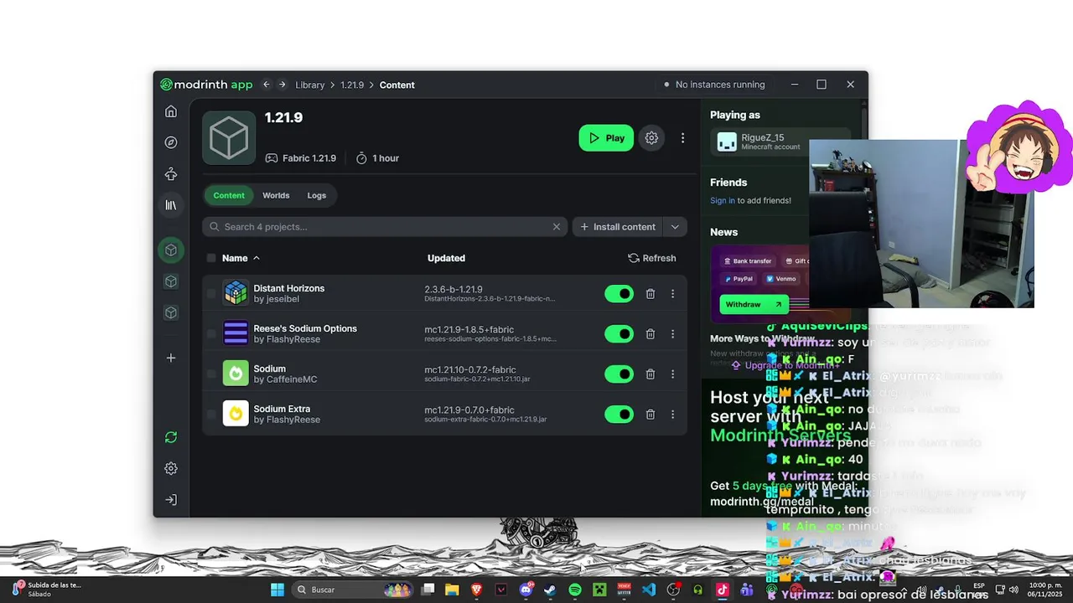1073x603 pixels.
Task: Open the instance more-options menu by Play
Action: click(682, 138)
